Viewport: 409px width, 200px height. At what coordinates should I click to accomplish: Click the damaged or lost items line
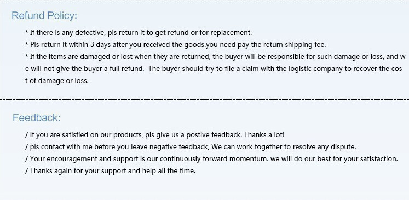[x=216, y=57]
